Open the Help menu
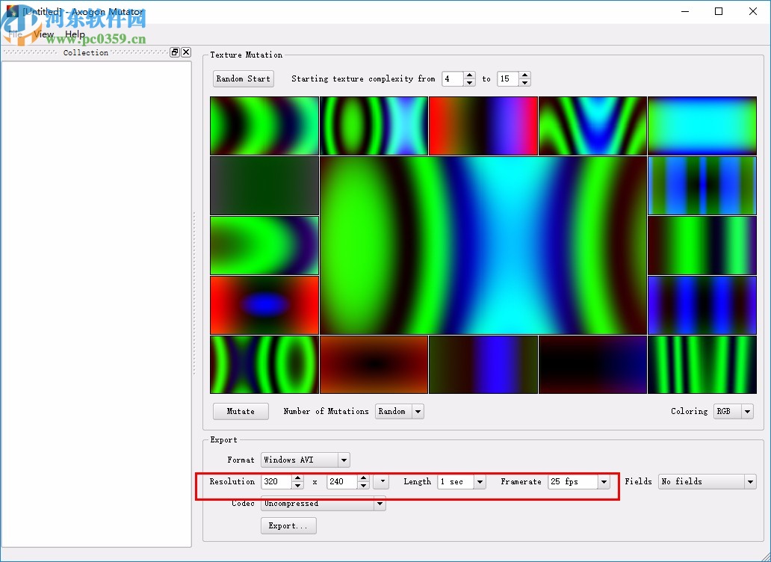 [75, 34]
